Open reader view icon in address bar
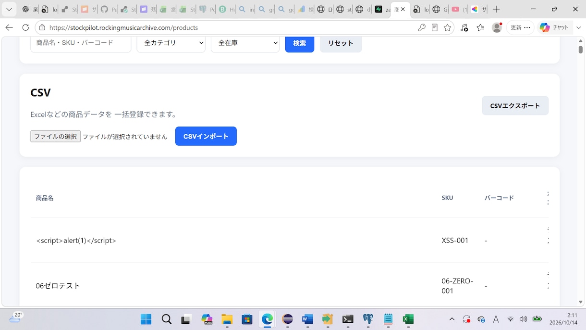 [x=435, y=28]
